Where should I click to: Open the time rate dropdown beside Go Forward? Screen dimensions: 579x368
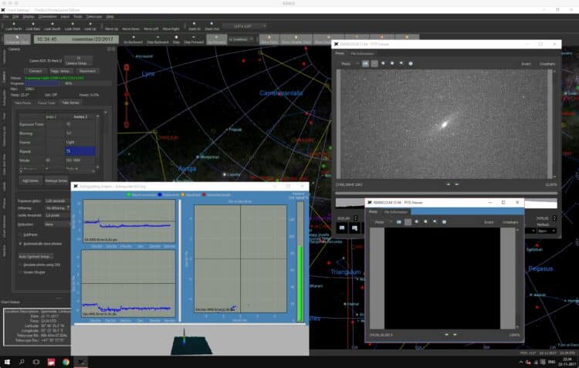tap(241, 39)
